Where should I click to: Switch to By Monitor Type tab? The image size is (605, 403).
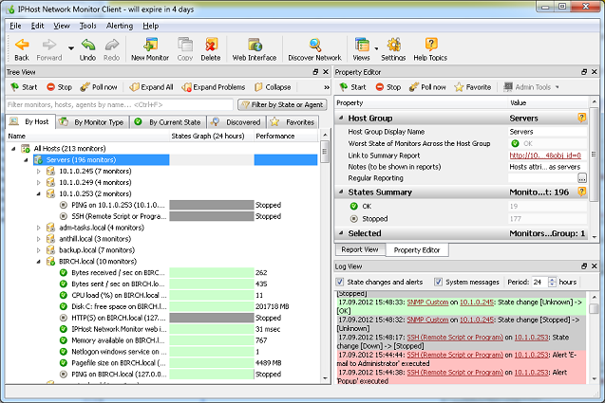[x=92, y=122]
